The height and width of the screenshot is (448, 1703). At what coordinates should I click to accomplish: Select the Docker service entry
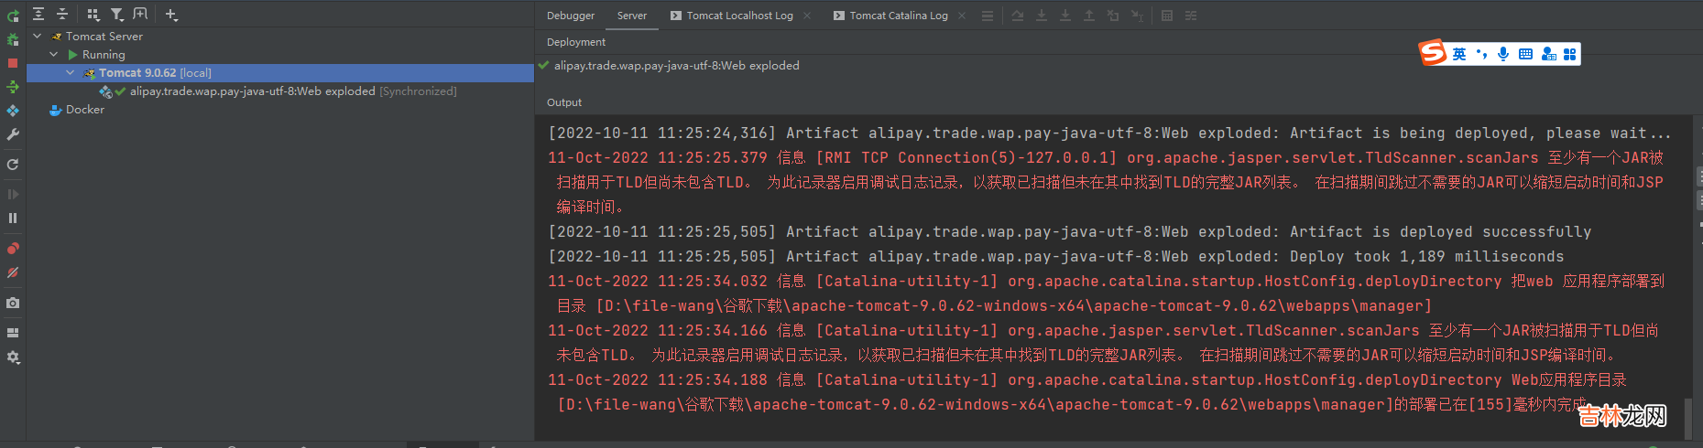click(84, 110)
